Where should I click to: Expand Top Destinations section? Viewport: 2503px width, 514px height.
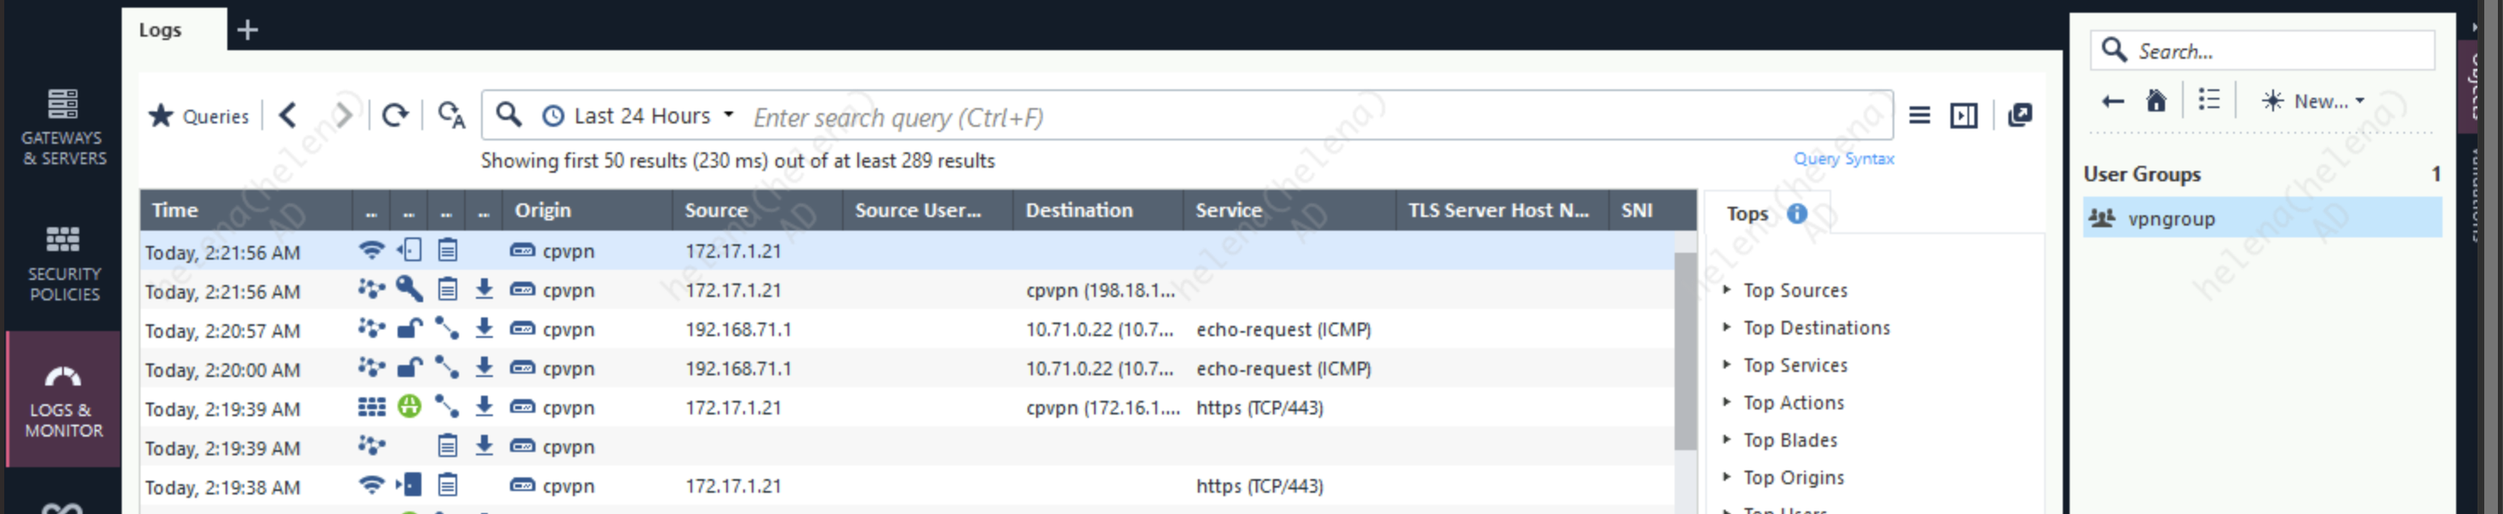click(1815, 328)
